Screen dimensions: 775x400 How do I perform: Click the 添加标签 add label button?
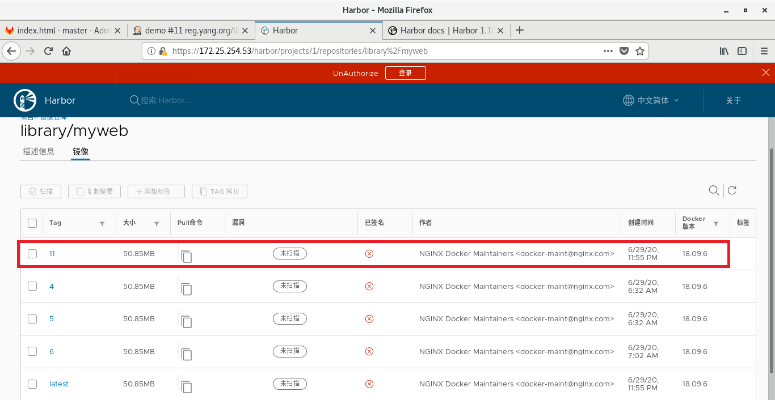[x=156, y=192]
